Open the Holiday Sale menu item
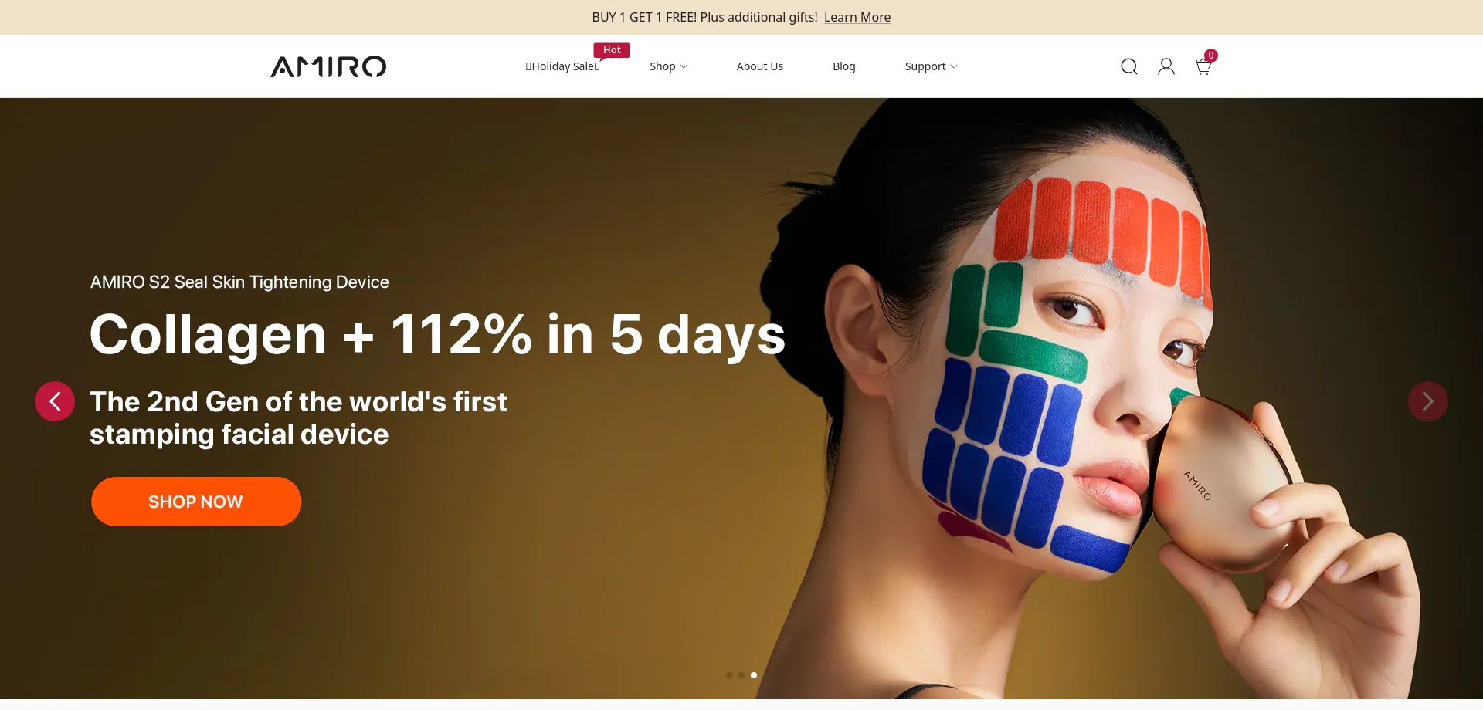1483x710 pixels. [562, 66]
